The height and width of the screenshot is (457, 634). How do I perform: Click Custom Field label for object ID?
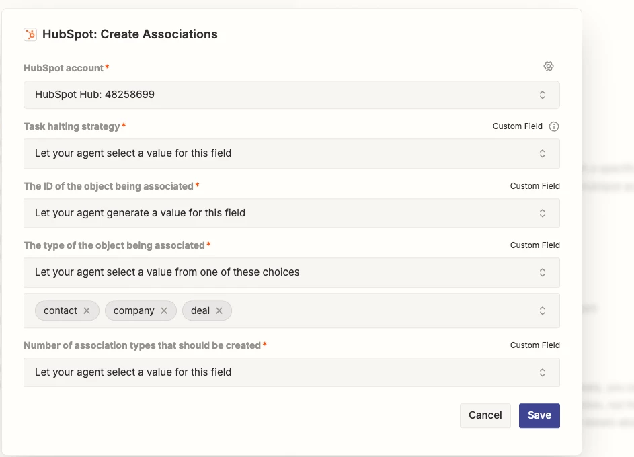[534, 186]
